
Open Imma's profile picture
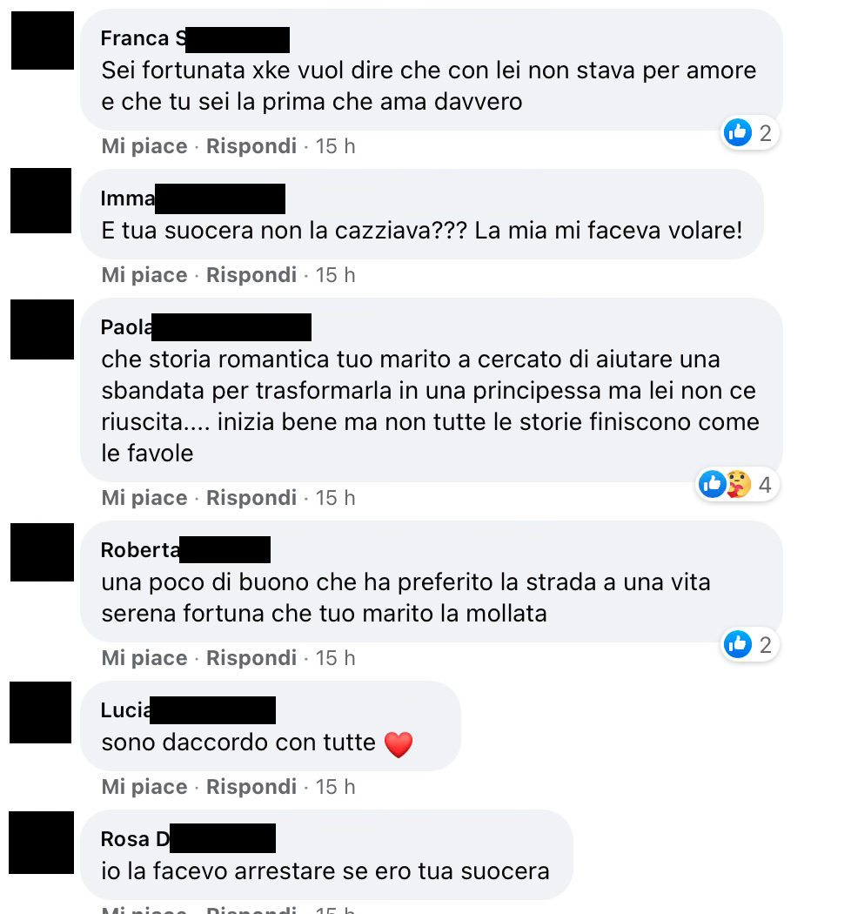(41, 200)
